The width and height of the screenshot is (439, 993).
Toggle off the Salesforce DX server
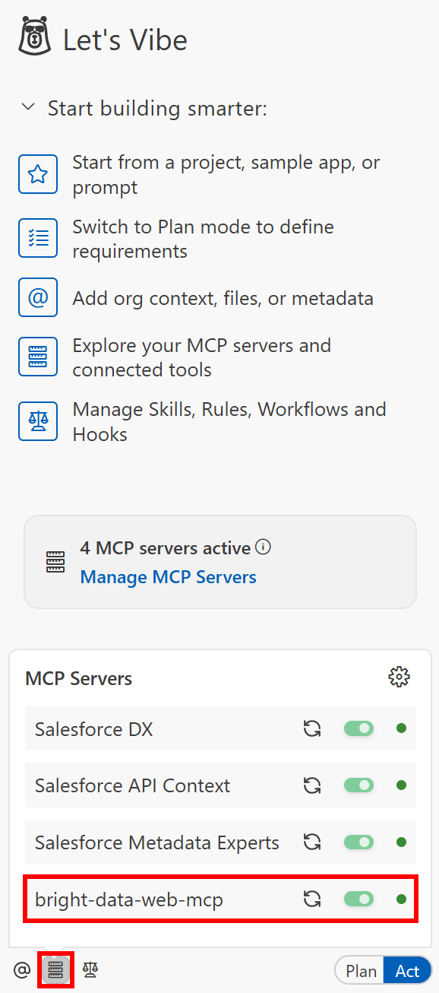pyautogui.click(x=358, y=728)
